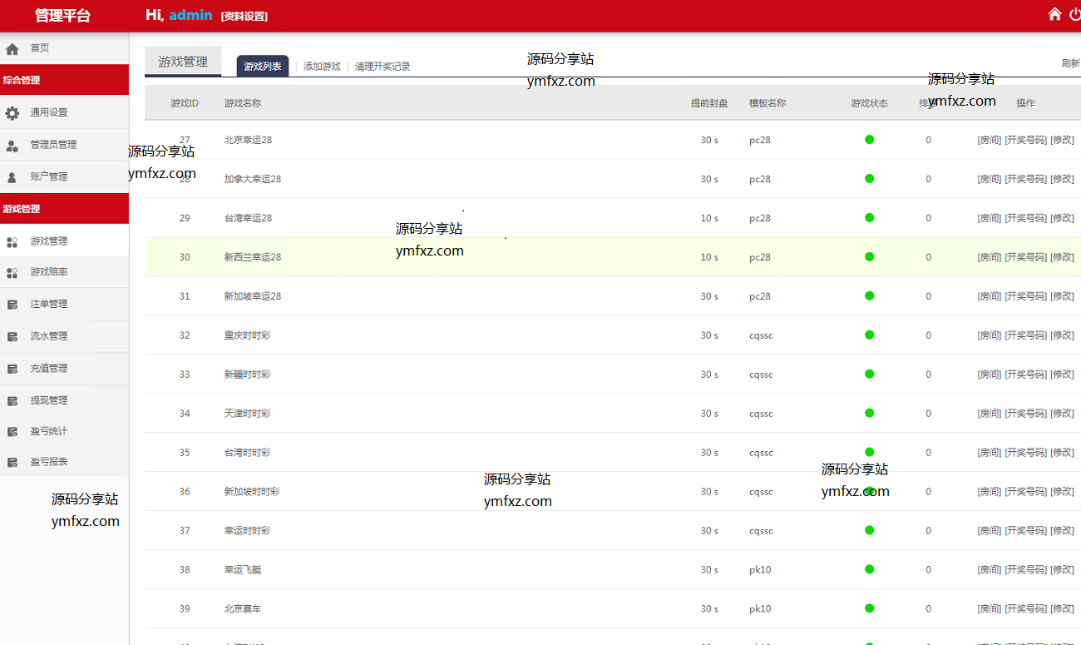Toggle status indicator for 重庆时时彩
The image size is (1081, 645).
pos(869,335)
